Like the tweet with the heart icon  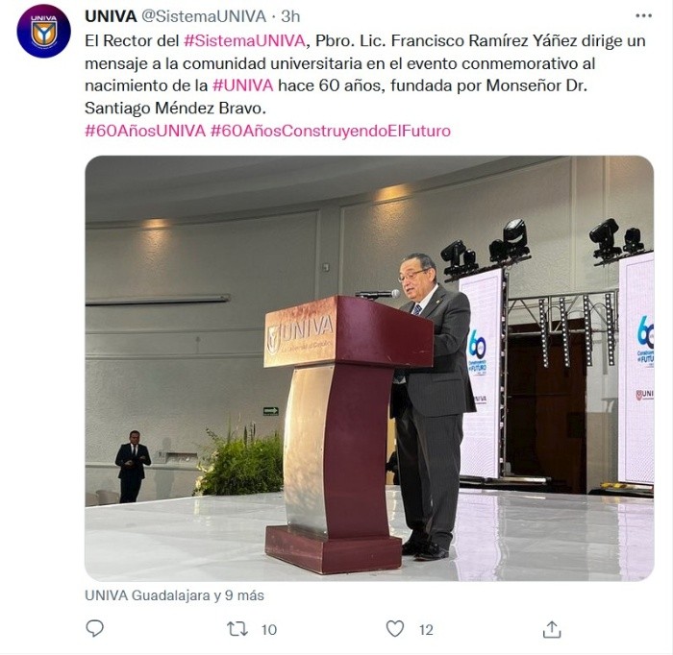(x=394, y=629)
